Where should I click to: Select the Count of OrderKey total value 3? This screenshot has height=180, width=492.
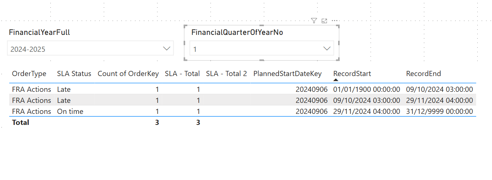157,122
